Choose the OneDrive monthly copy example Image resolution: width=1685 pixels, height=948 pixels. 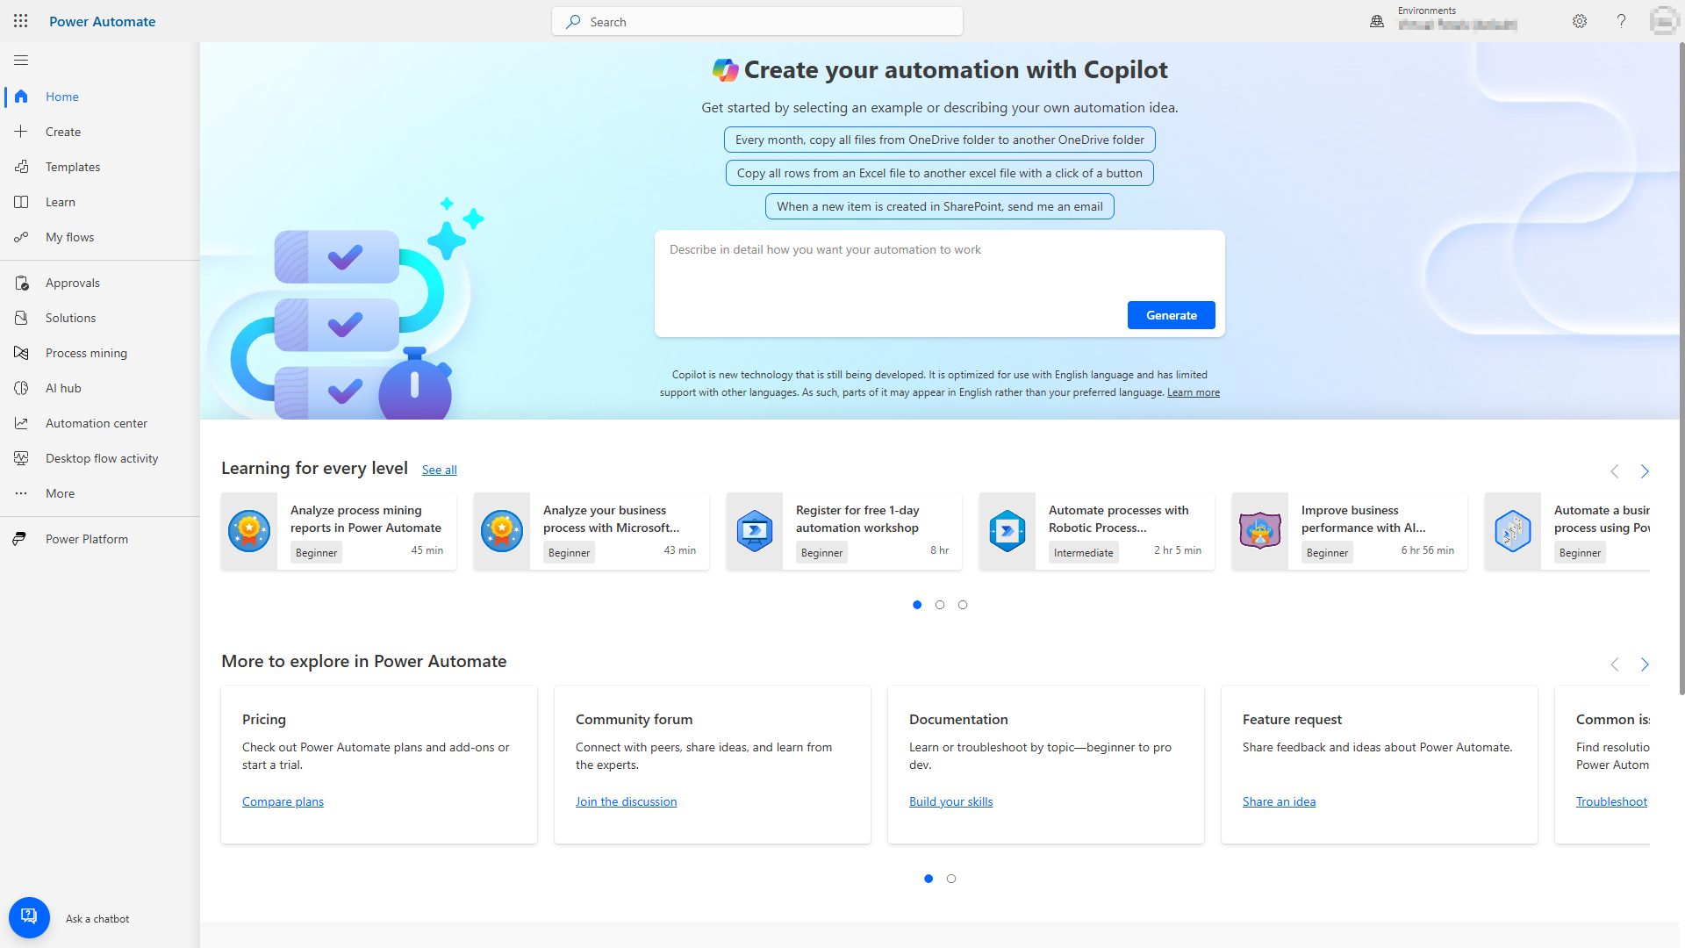click(x=939, y=140)
